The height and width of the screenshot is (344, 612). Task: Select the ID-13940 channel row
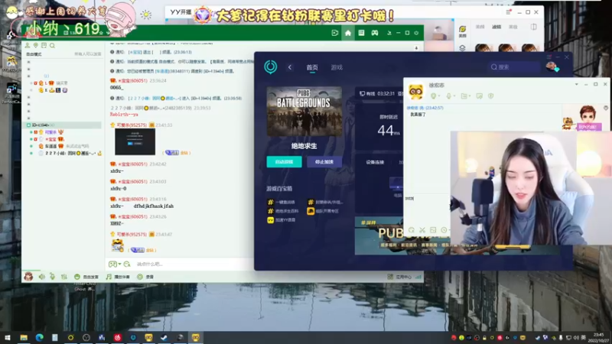[x=63, y=125]
